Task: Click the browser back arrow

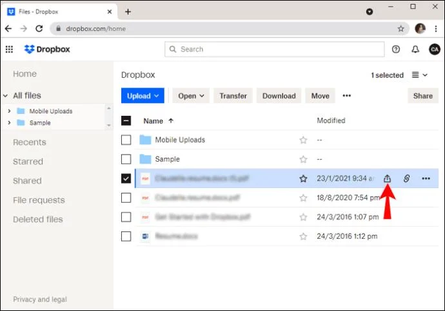Action: (x=8, y=28)
